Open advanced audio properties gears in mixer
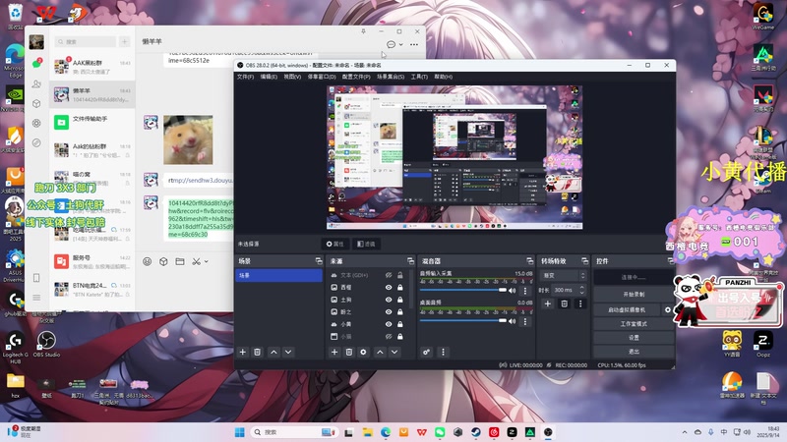 click(426, 352)
